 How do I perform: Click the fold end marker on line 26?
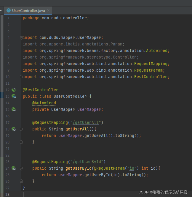21,181
